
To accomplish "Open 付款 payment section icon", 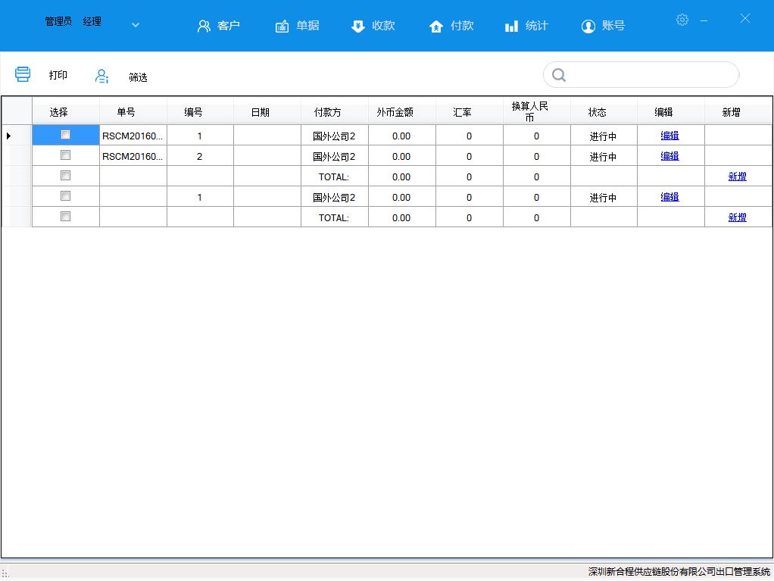I will click(x=435, y=27).
